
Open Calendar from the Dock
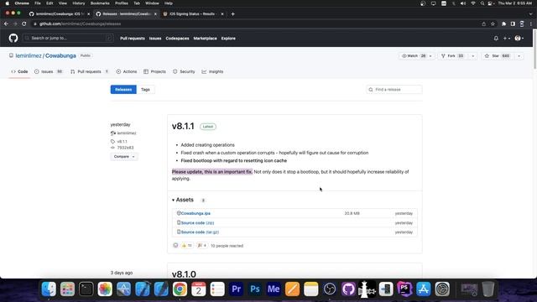click(x=199, y=289)
